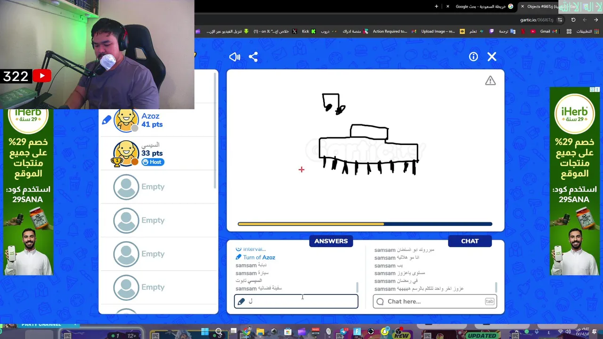Open the منصة ادراك bookmark
Viewport: 603px width, 339px height.
(355, 32)
